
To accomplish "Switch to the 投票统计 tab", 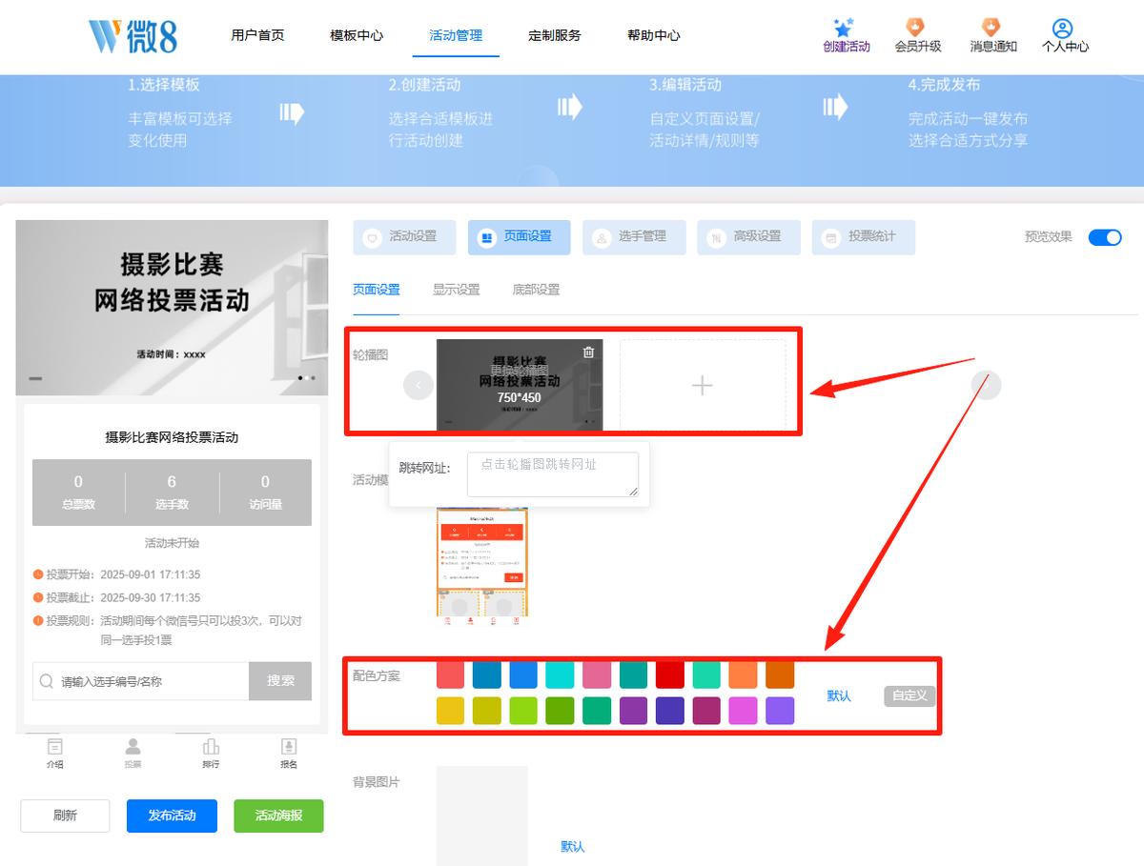I will tap(864, 237).
